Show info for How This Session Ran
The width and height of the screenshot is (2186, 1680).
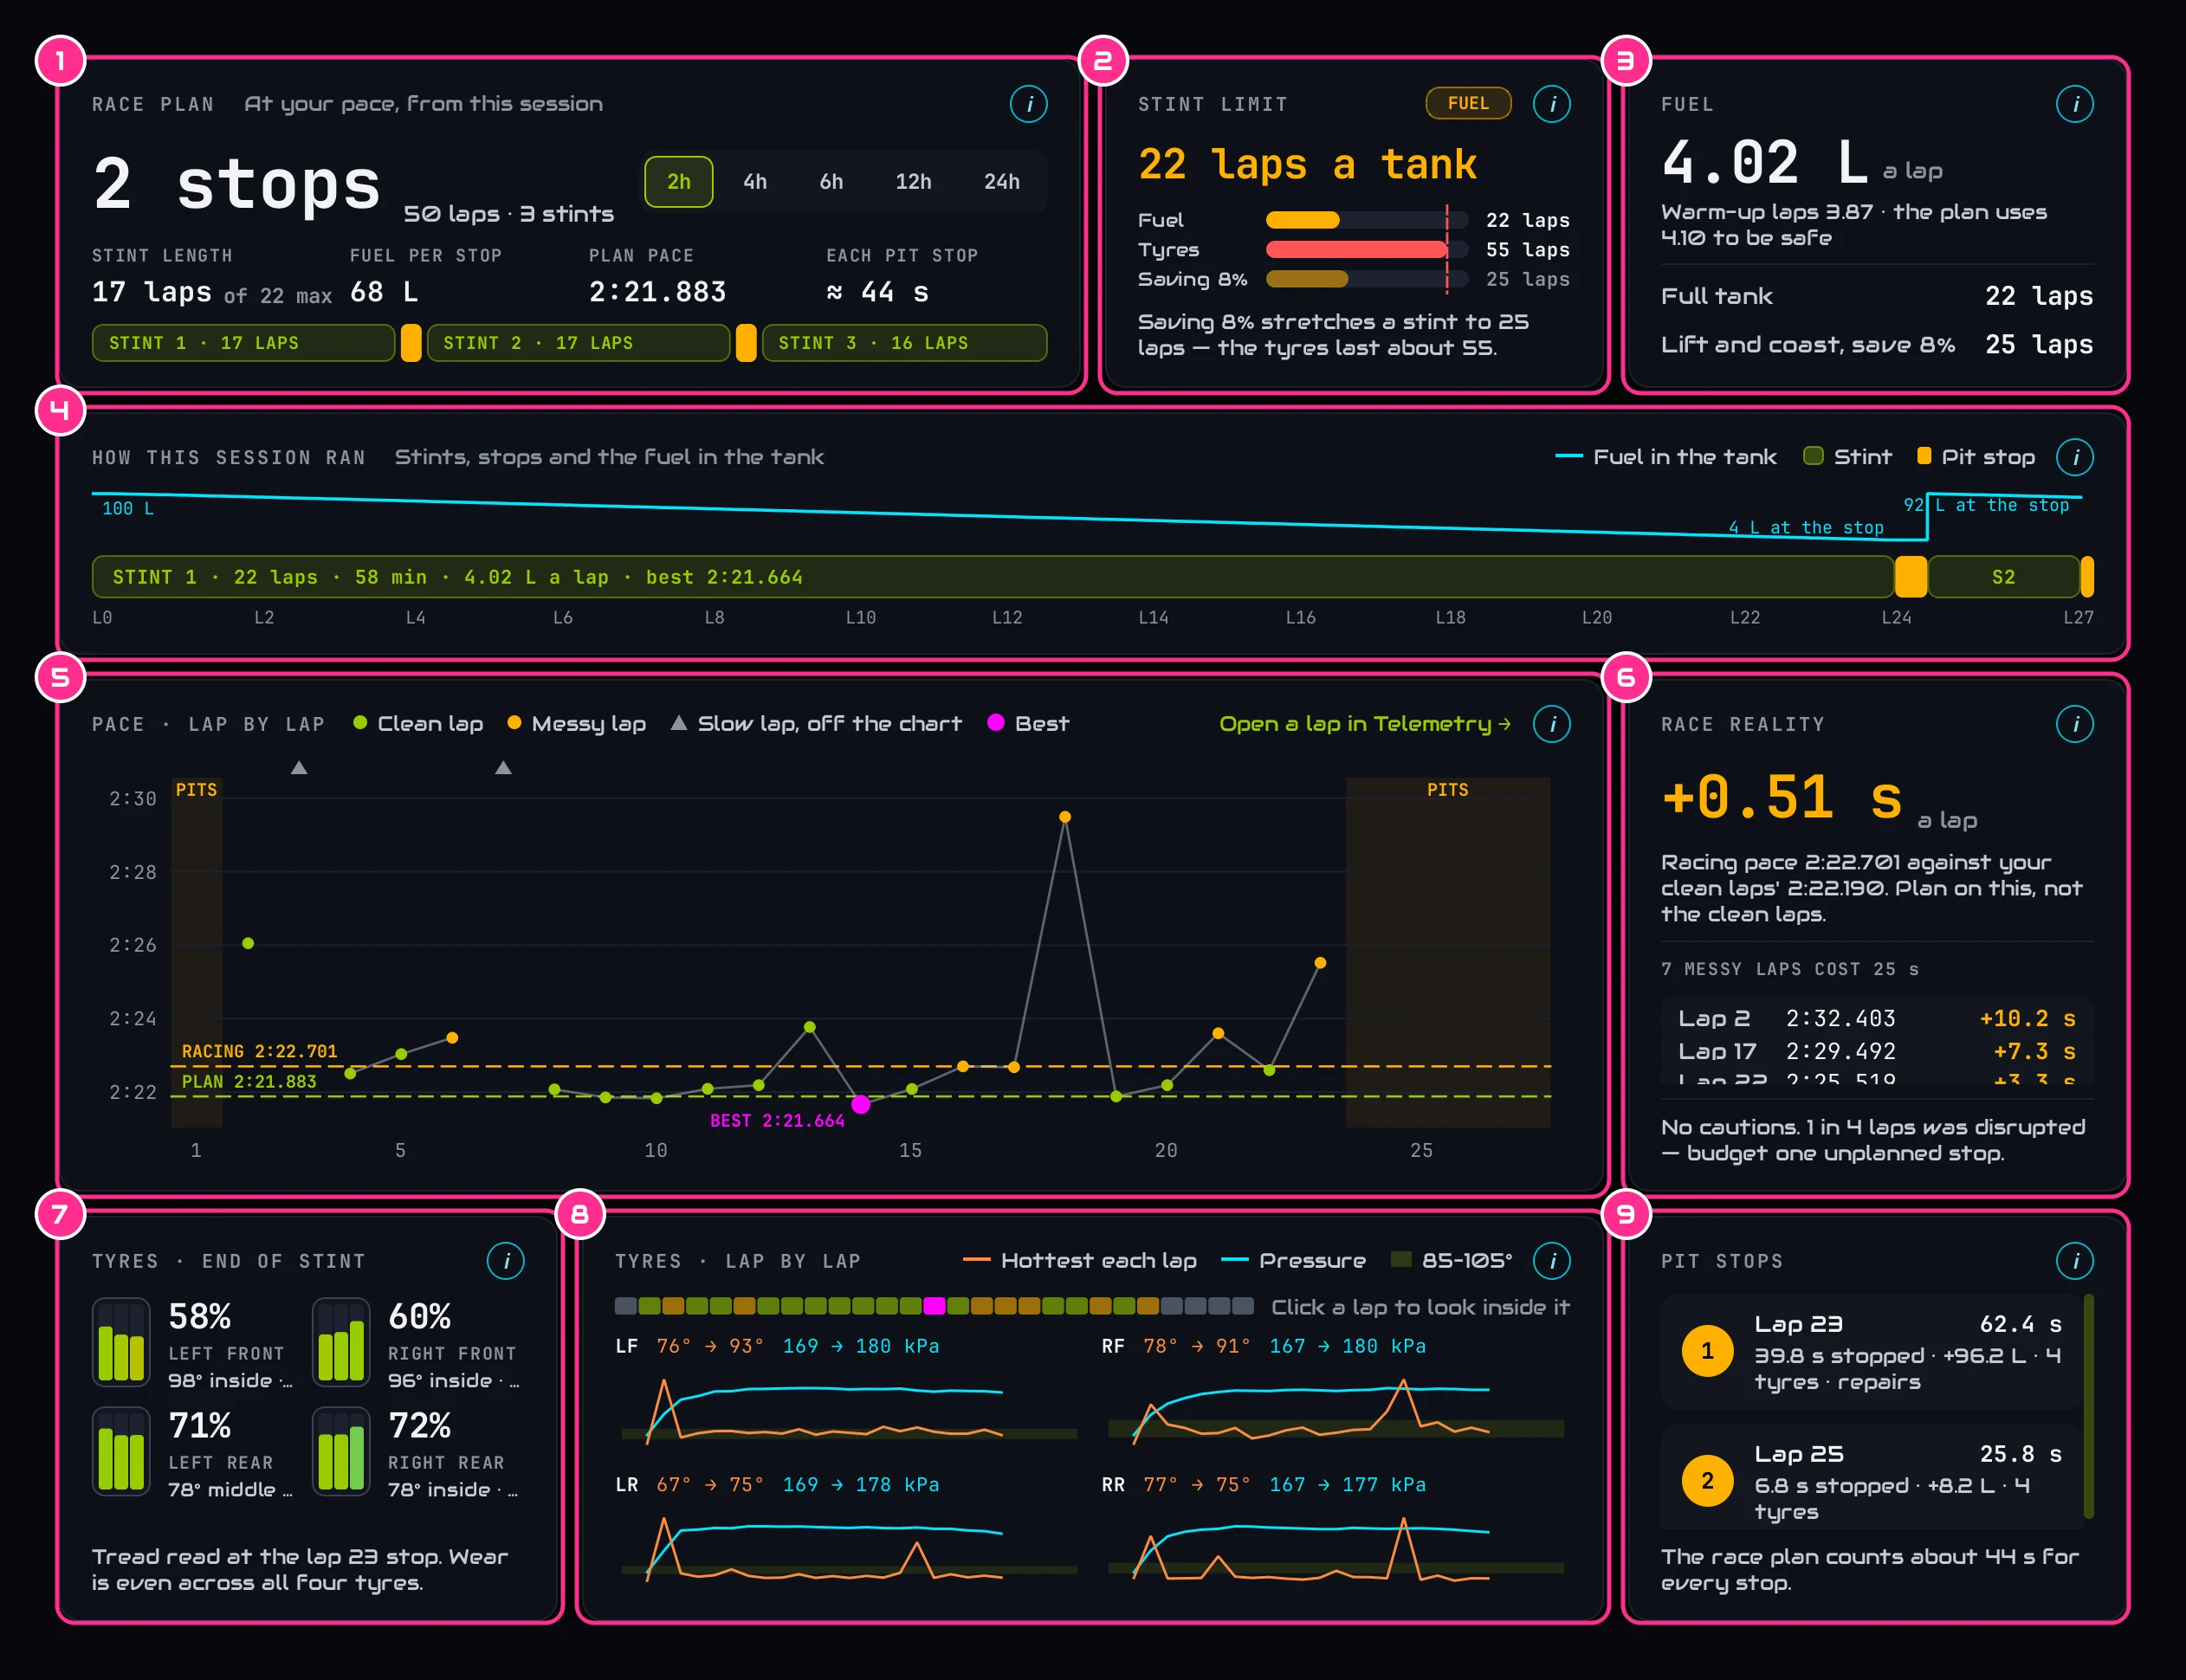[x=2074, y=457]
